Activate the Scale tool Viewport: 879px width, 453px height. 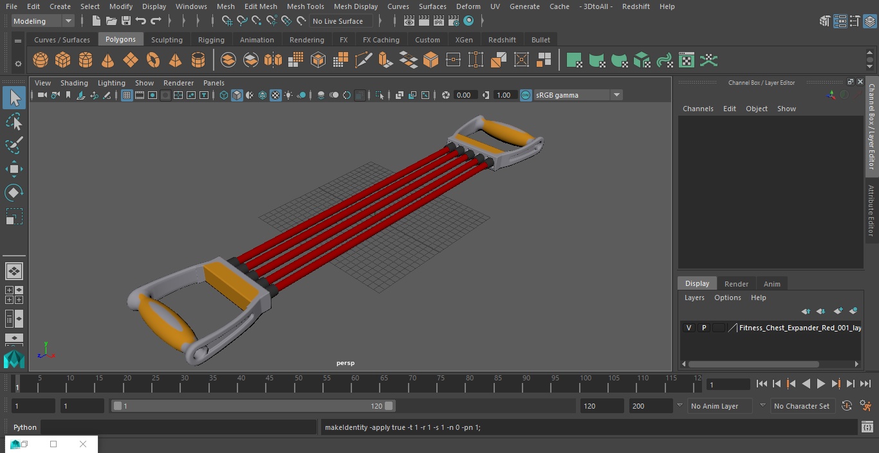click(14, 217)
